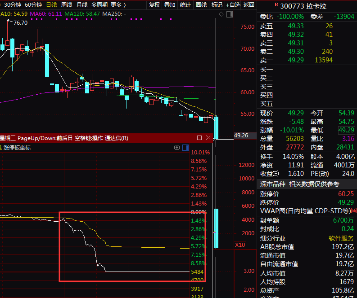Click the X10 volume scale marker
This screenshot has height=298, width=357.
tap(240, 245)
